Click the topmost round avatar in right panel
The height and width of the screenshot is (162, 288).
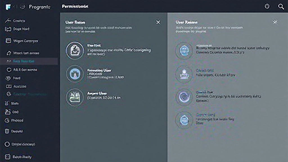pyautogui.click(x=184, y=51)
